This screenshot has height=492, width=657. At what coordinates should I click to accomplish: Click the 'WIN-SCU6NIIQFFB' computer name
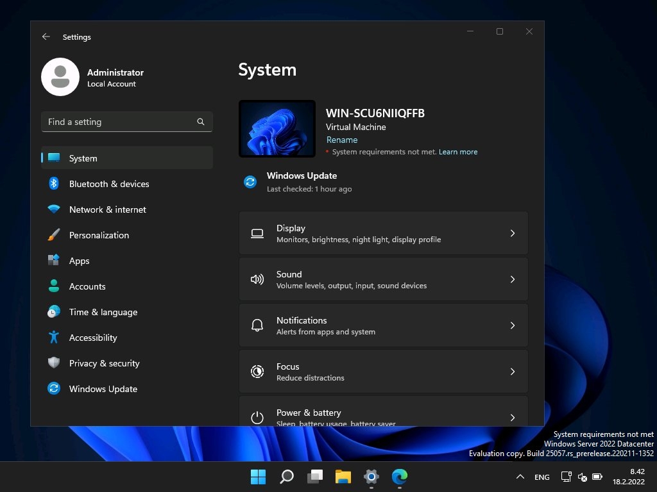tap(375, 113)
